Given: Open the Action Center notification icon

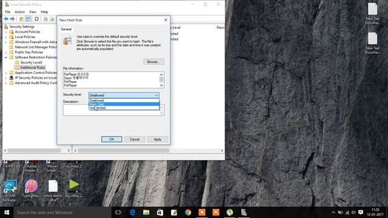Looking at the screenshot, I should pos(361,213).
